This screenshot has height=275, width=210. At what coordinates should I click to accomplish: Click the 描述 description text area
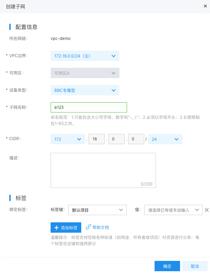coord(103,170)
